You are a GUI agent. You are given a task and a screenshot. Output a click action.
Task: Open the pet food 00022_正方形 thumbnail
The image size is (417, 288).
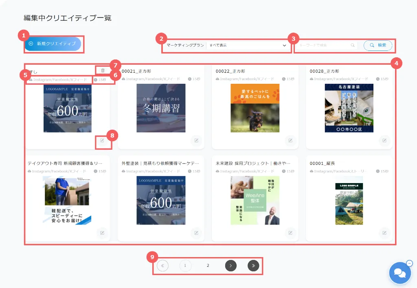click(x=255, y=108)
